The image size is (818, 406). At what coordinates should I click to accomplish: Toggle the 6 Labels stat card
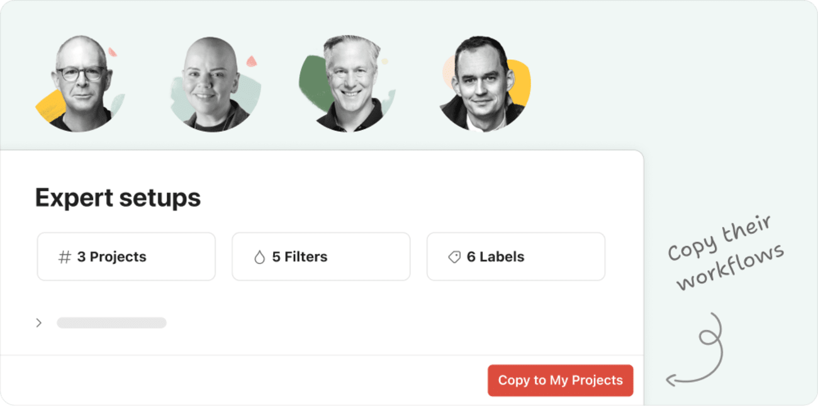[x=515, y=256]
